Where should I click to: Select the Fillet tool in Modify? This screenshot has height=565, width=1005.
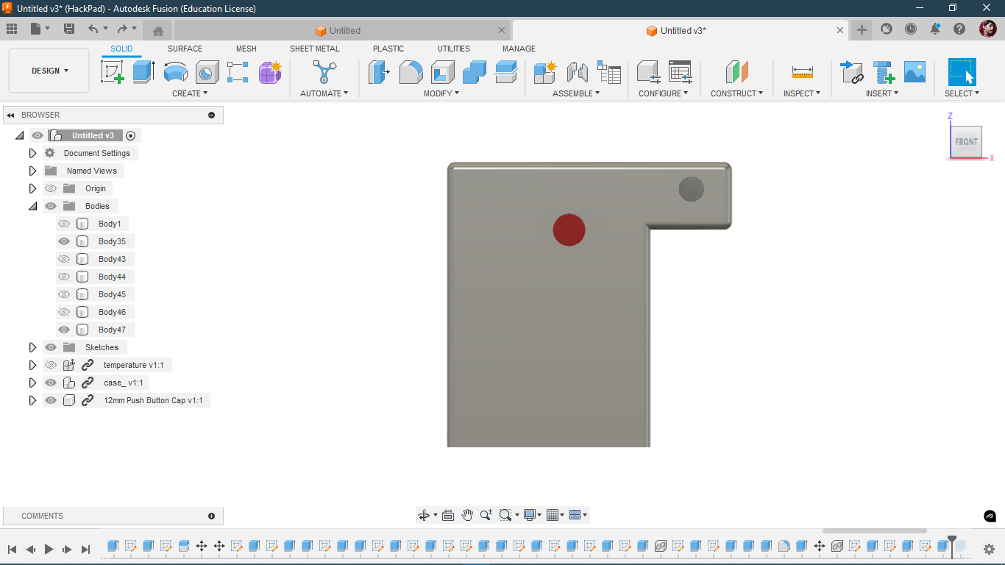tap(411, 72)
